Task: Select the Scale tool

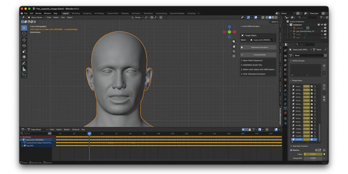Action: (24, 51)
